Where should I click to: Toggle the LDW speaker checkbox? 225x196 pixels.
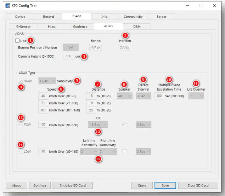(124, 151)
